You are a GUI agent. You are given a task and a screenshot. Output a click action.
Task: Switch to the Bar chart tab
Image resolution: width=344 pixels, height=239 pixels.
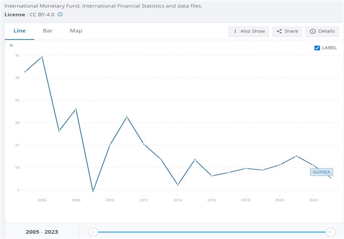click(47, 31)
